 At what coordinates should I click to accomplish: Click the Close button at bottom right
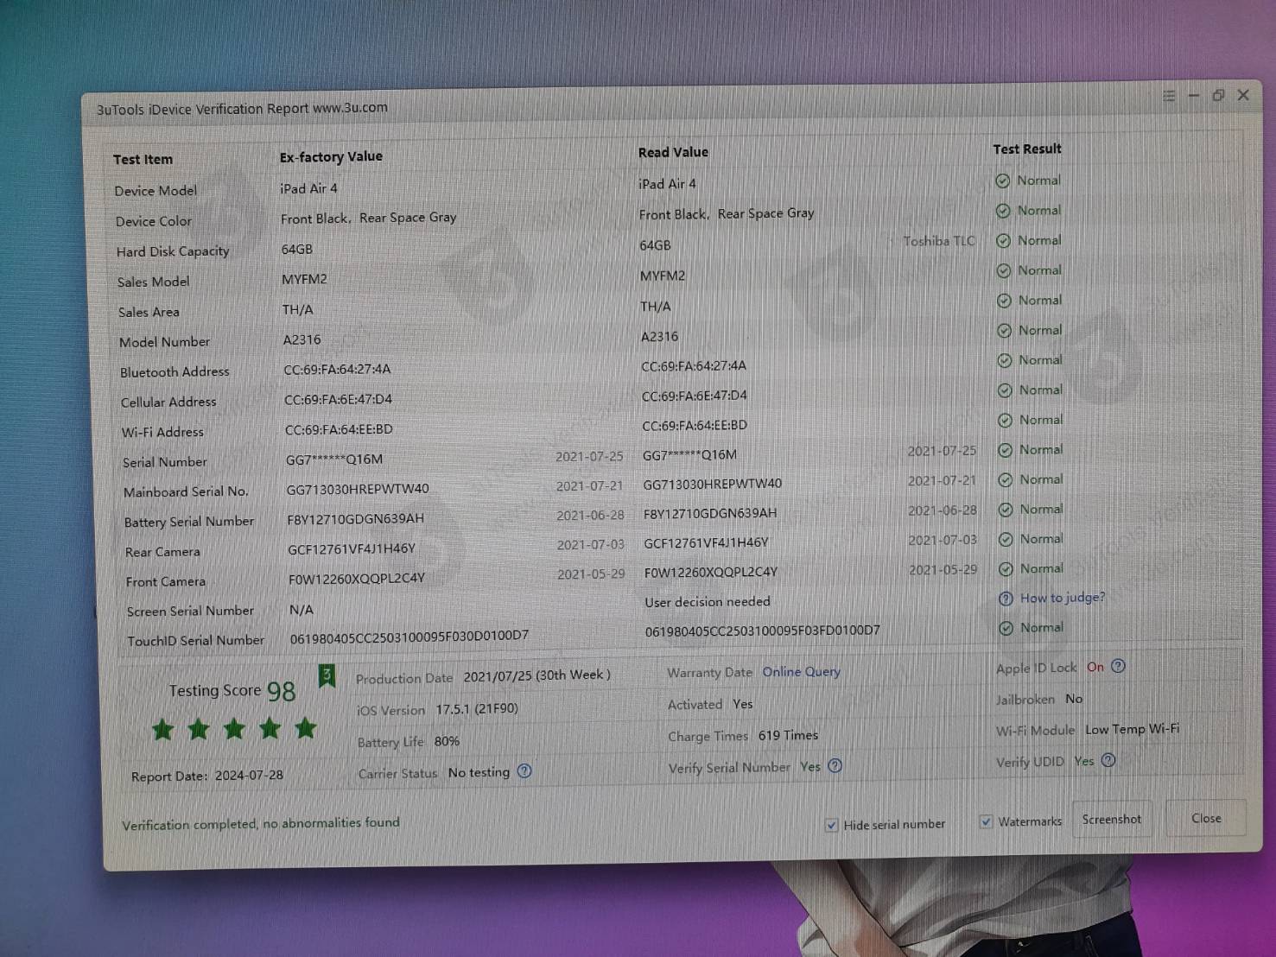tap(1206, 818)
